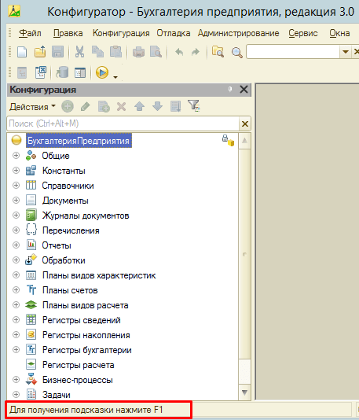Click the Redo arrow icon
Screen dimensions: 359x420
[x=196, y=52]
